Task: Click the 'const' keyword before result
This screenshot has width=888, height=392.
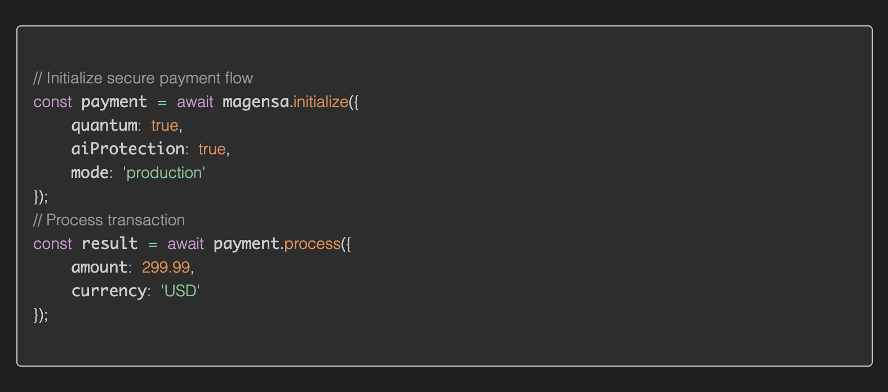Action: coord(52,244)
